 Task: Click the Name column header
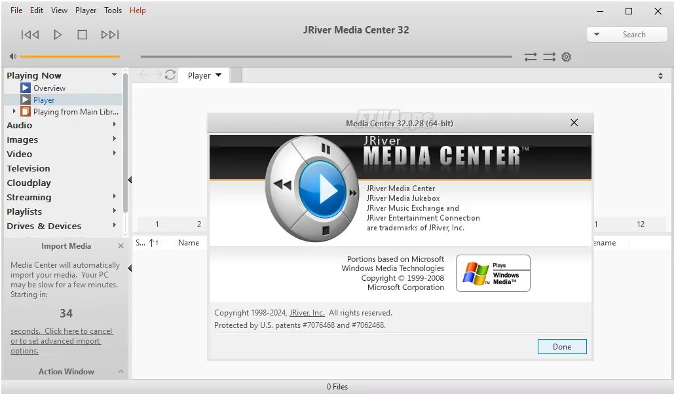[189, 243]
